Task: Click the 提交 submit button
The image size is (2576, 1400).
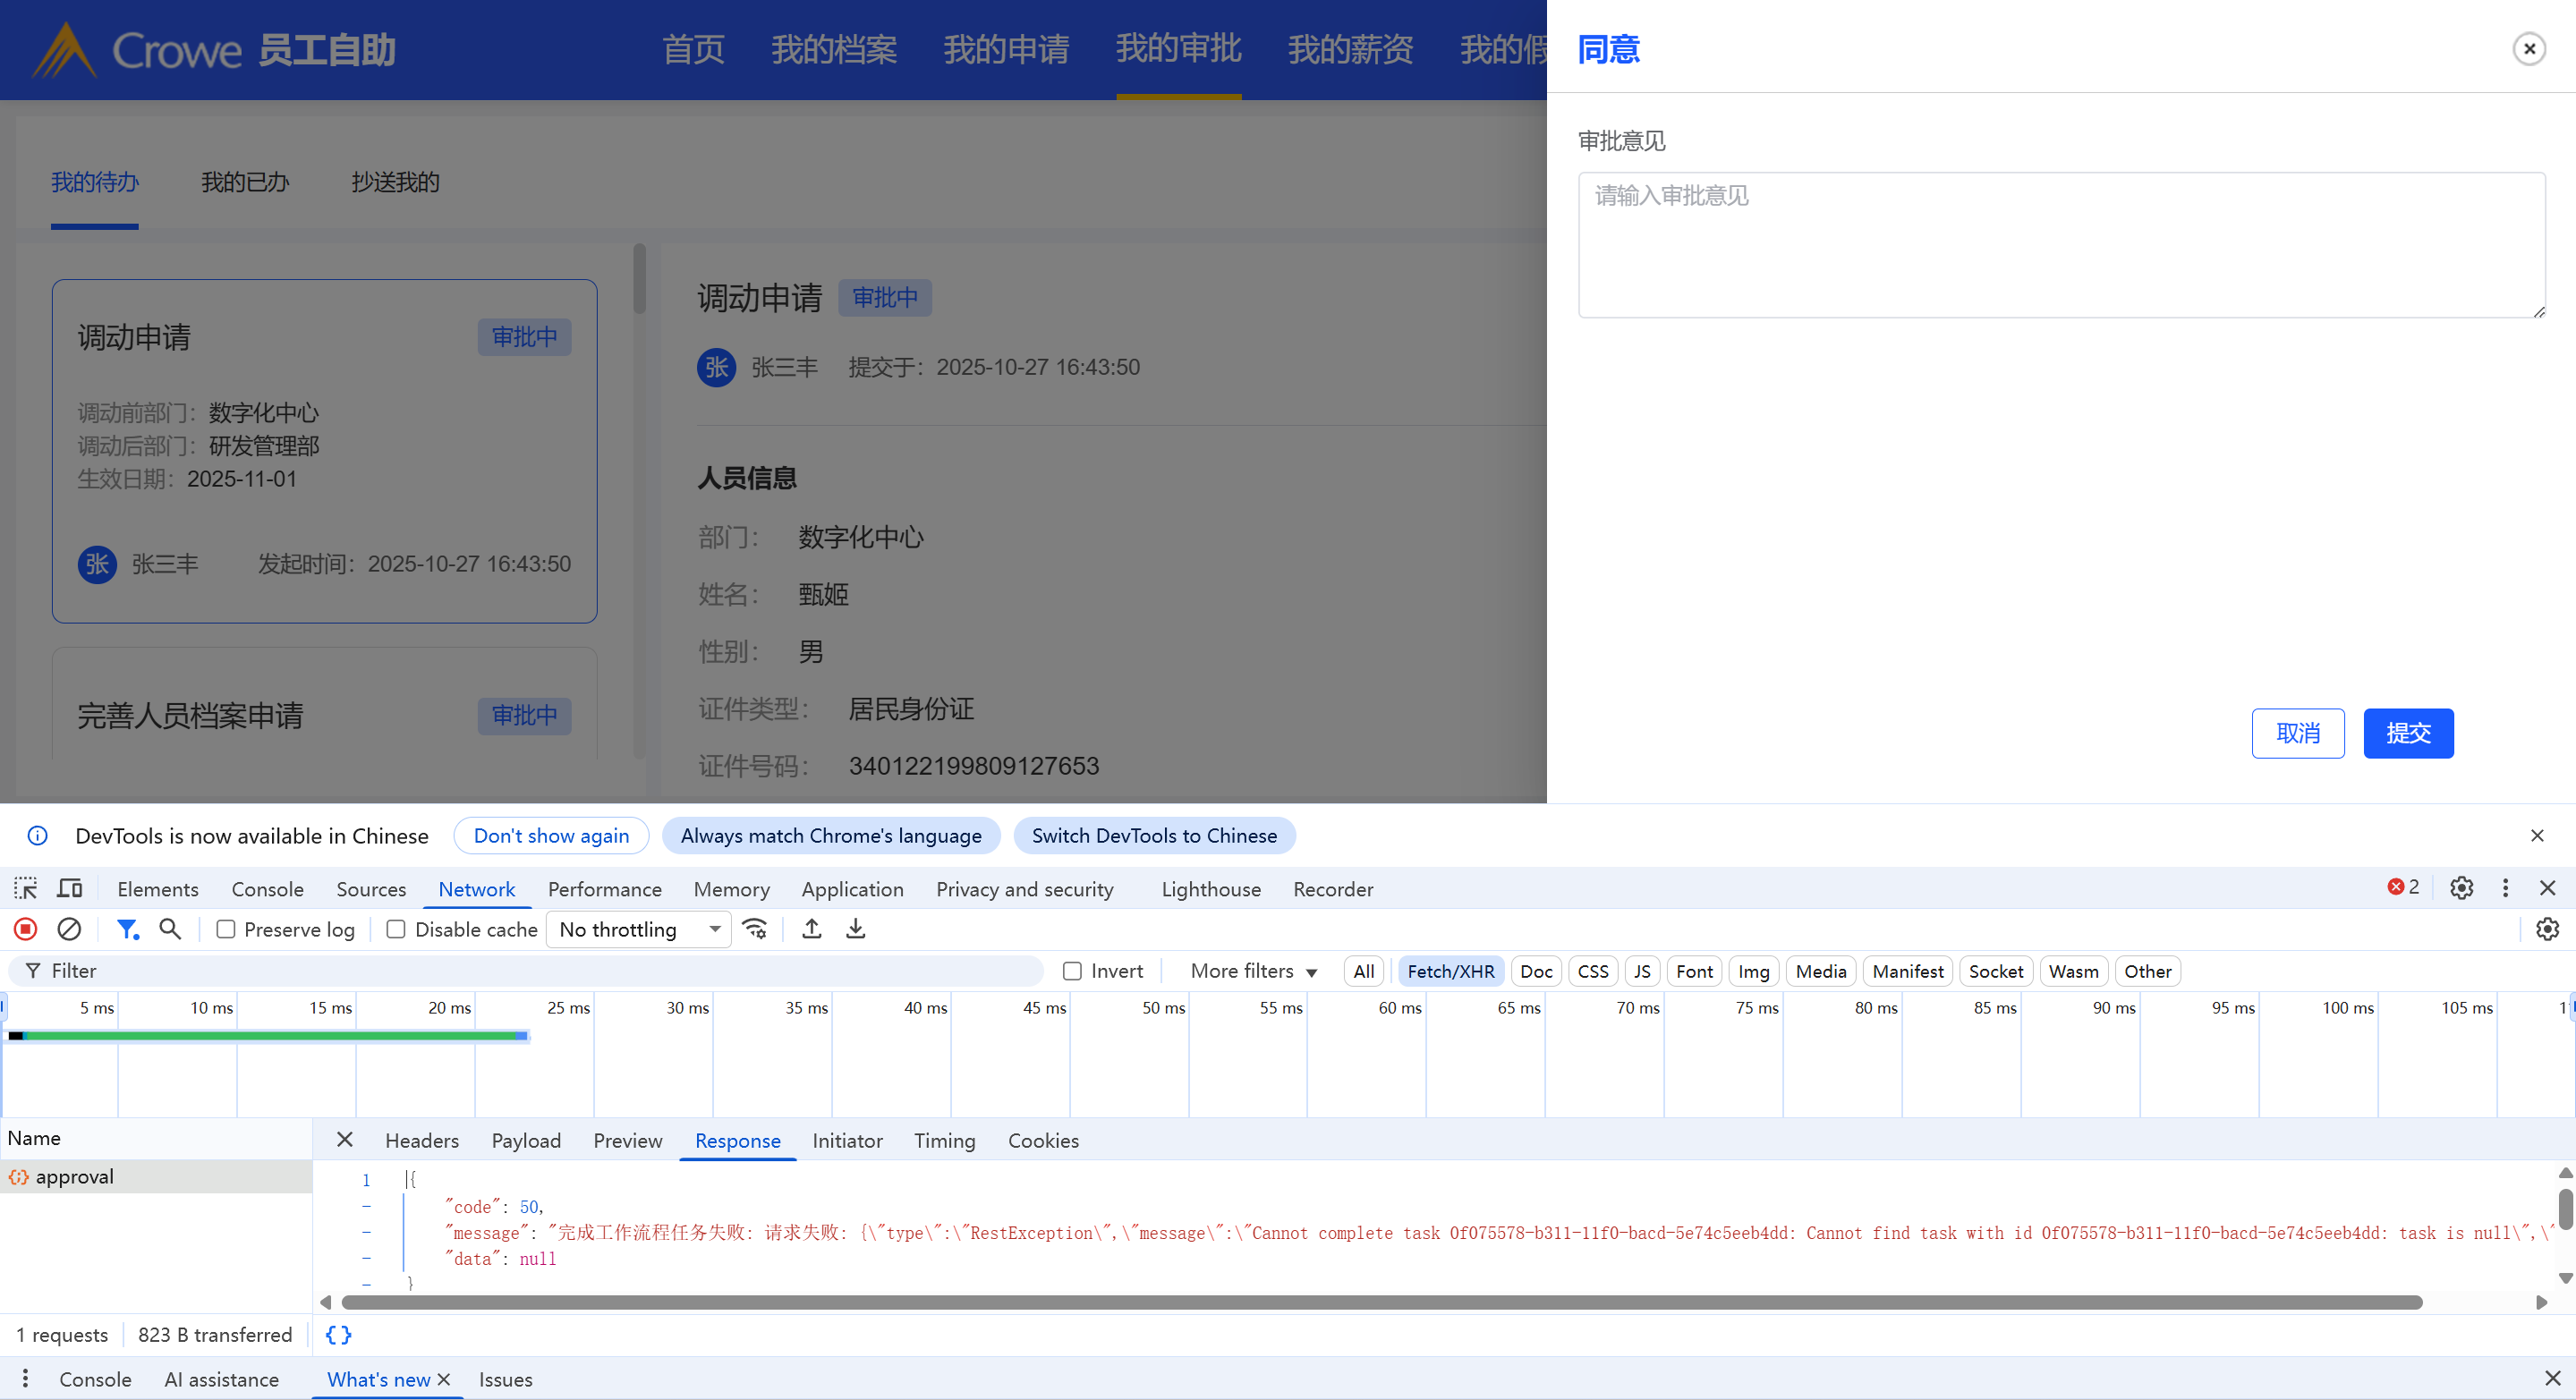Action: [x=2407, y=733]
